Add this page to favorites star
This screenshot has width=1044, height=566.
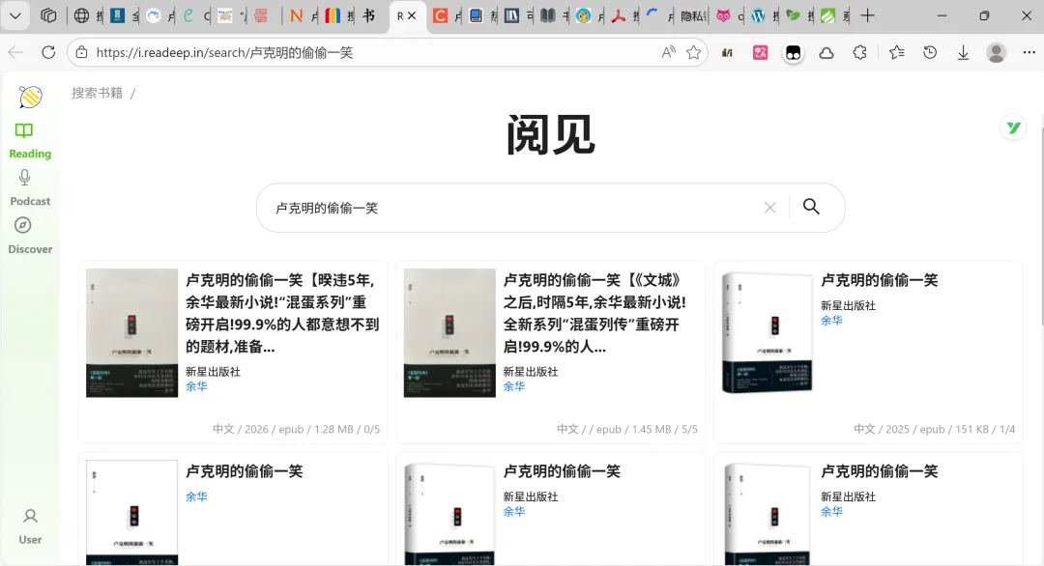pyautogui.click(x=694, y=52)
